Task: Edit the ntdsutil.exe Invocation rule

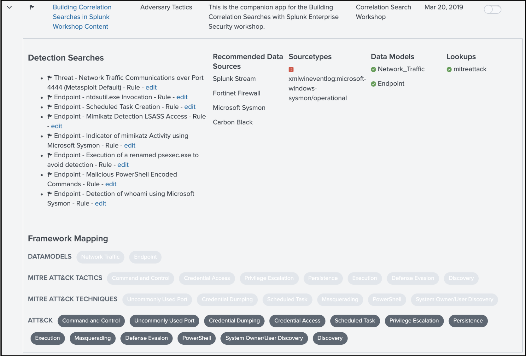Action: 182,97
